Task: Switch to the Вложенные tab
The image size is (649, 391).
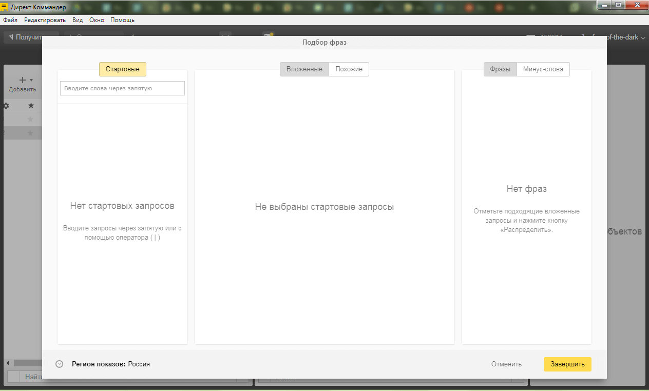Action: click(x=304, y=69)
